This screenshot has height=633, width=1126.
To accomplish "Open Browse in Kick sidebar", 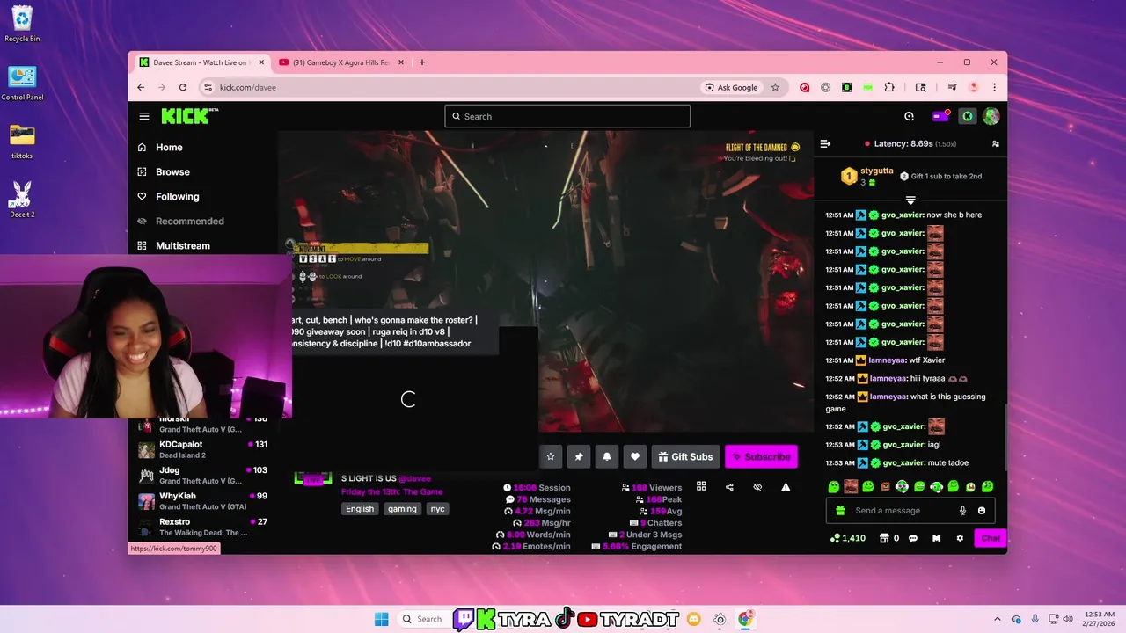I will pyautogui.click(x=172, y=172).
